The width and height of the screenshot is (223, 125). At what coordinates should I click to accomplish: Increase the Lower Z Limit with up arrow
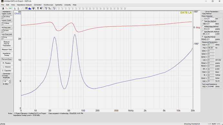click(x=2, y=23)
